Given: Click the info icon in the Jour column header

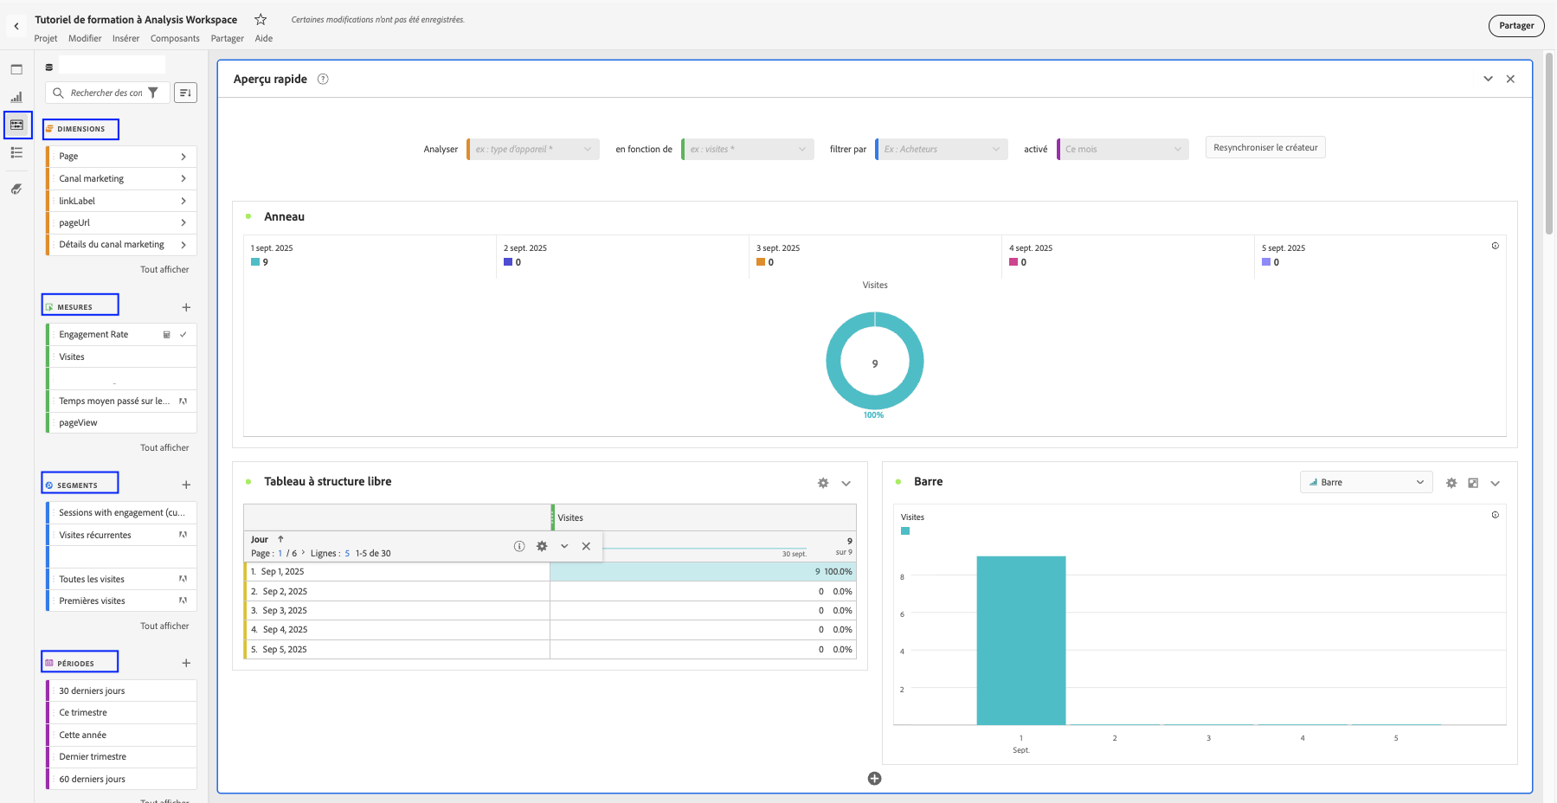Looking at the screenshot, I should coord(519,546).
